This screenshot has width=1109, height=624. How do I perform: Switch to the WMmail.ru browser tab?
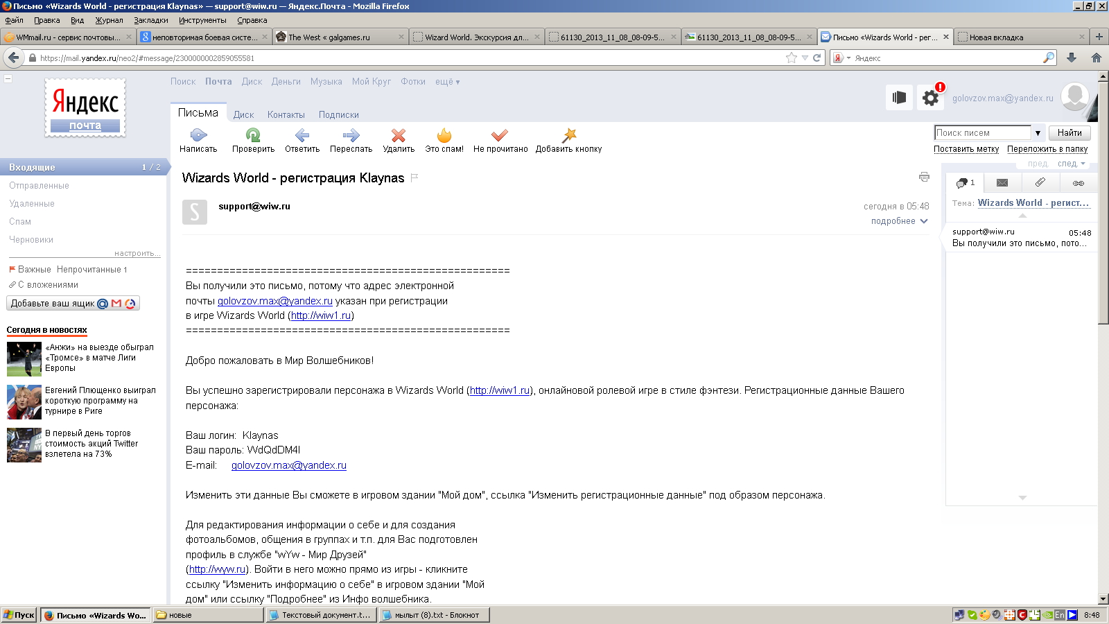(x=68, y=37)
